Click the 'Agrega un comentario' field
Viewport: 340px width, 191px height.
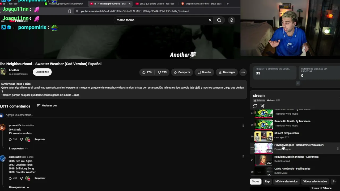point(125,115)
